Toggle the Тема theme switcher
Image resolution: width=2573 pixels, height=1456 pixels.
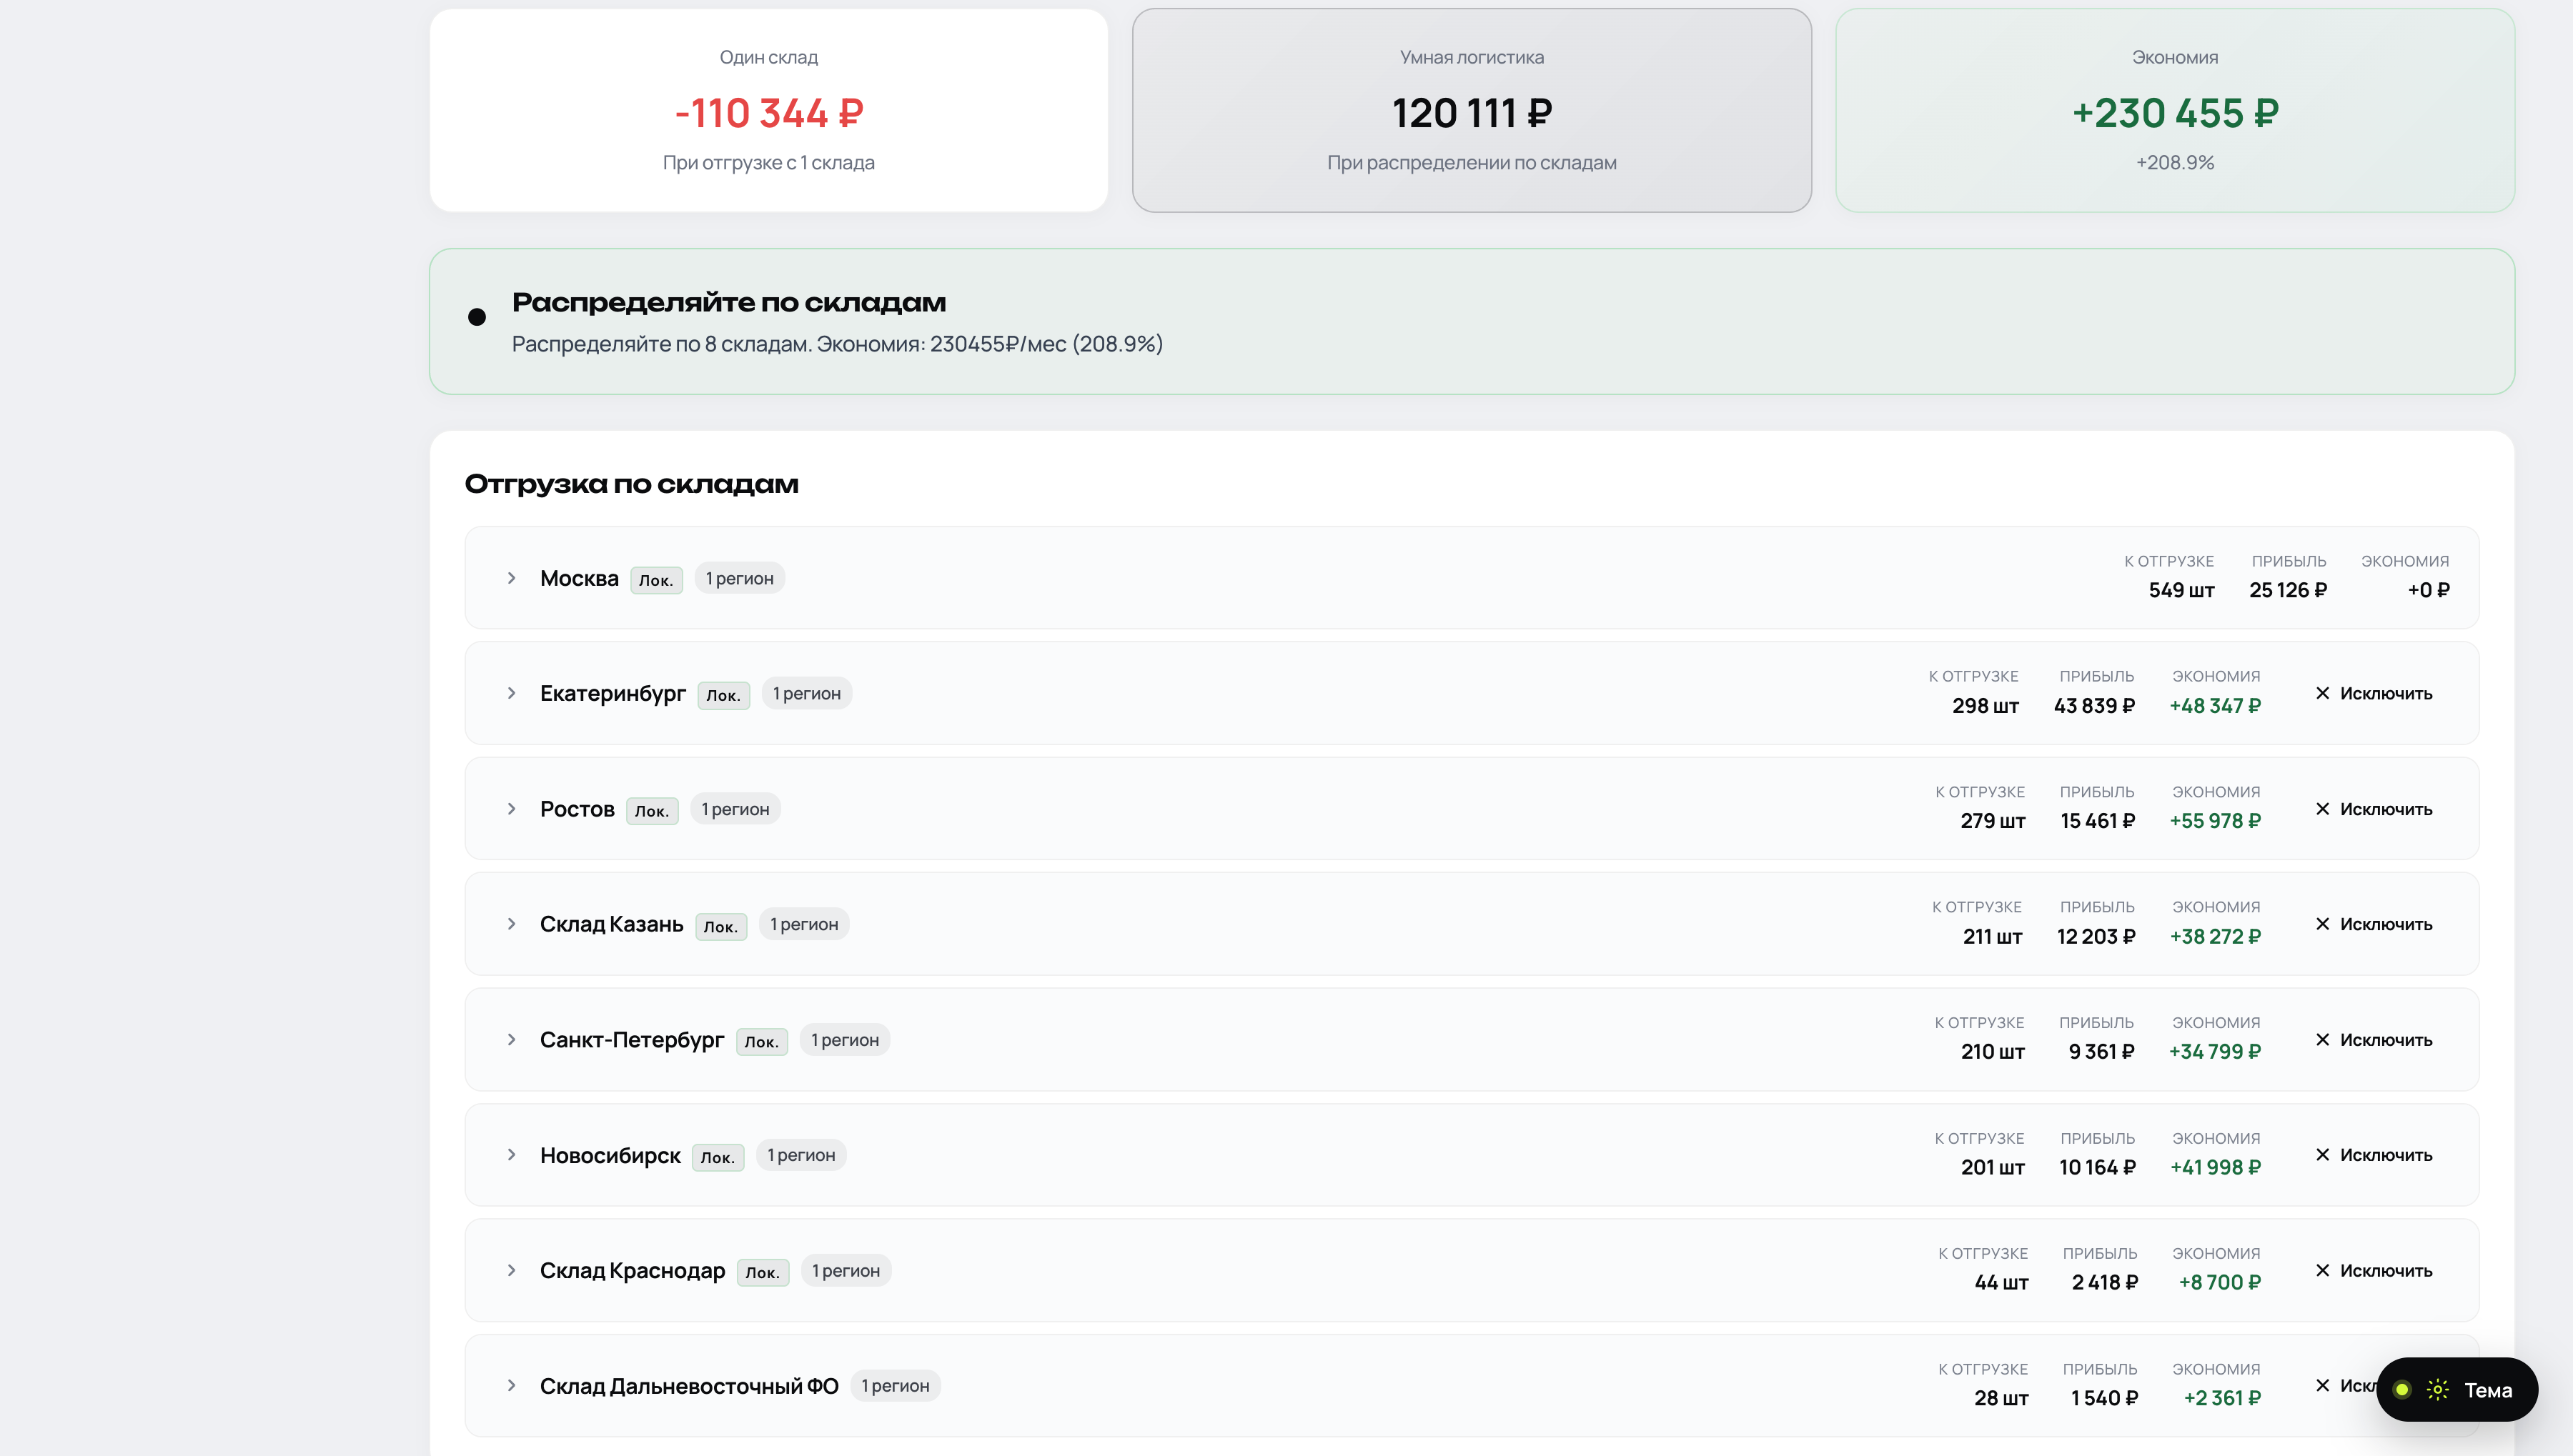2457,1390
